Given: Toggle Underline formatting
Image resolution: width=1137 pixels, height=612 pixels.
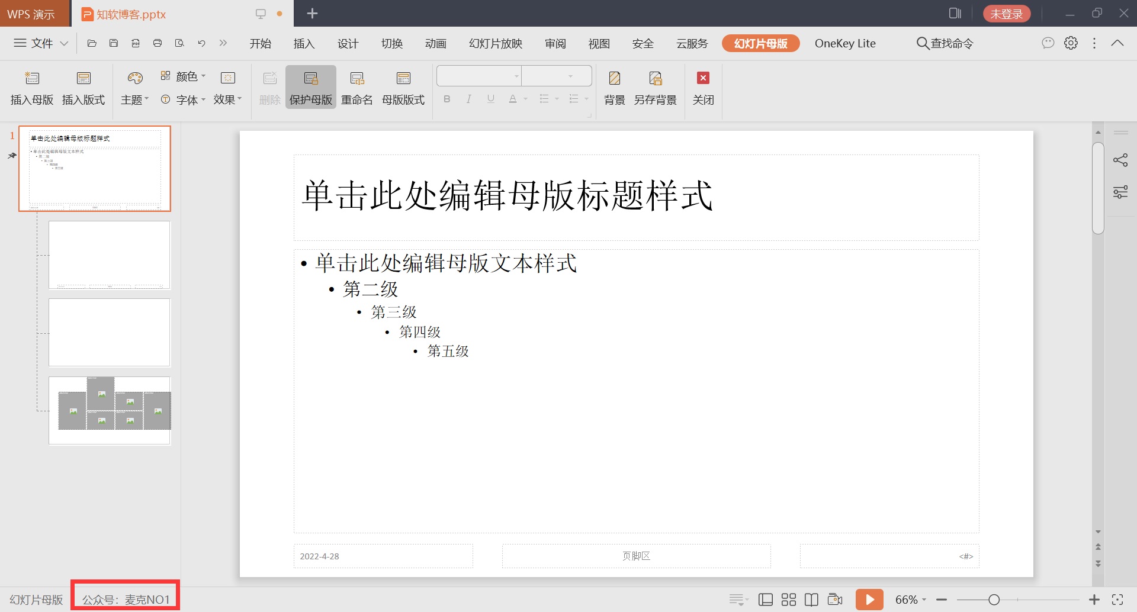Looking at the screenshot, I should [491, 99].
